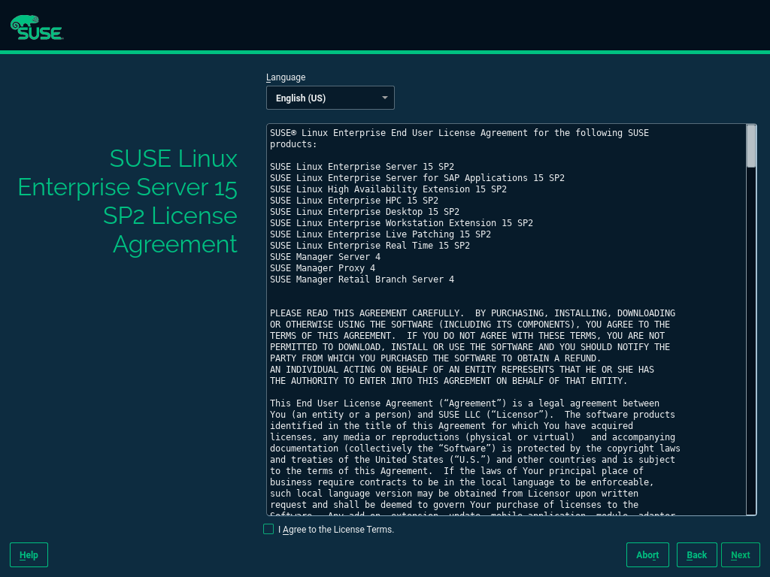770x577 pixels.
Task: Proceed with the Next button
Action: click(x=740, y=554)
